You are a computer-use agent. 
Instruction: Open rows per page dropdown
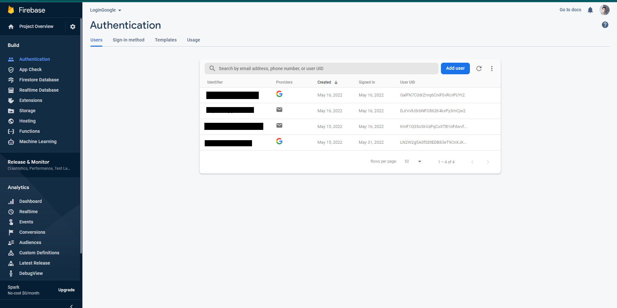(413, 161)
